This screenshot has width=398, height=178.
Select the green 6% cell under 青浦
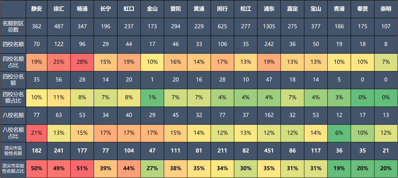339,133
